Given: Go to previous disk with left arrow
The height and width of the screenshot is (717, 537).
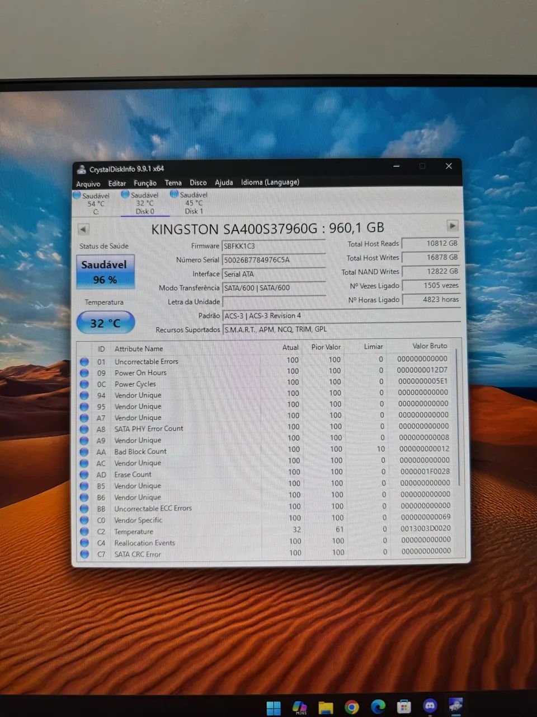Looking at the screenshot, I should pyautogui.click(x=83, y=229).
